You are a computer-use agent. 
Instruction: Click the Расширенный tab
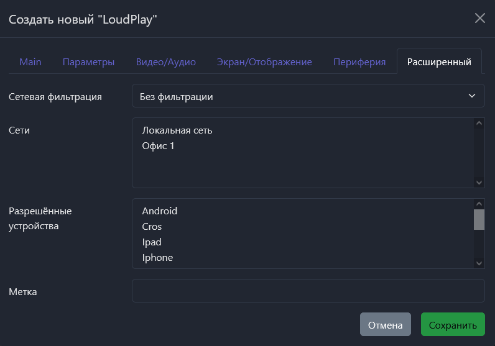[x=439, y=62]
